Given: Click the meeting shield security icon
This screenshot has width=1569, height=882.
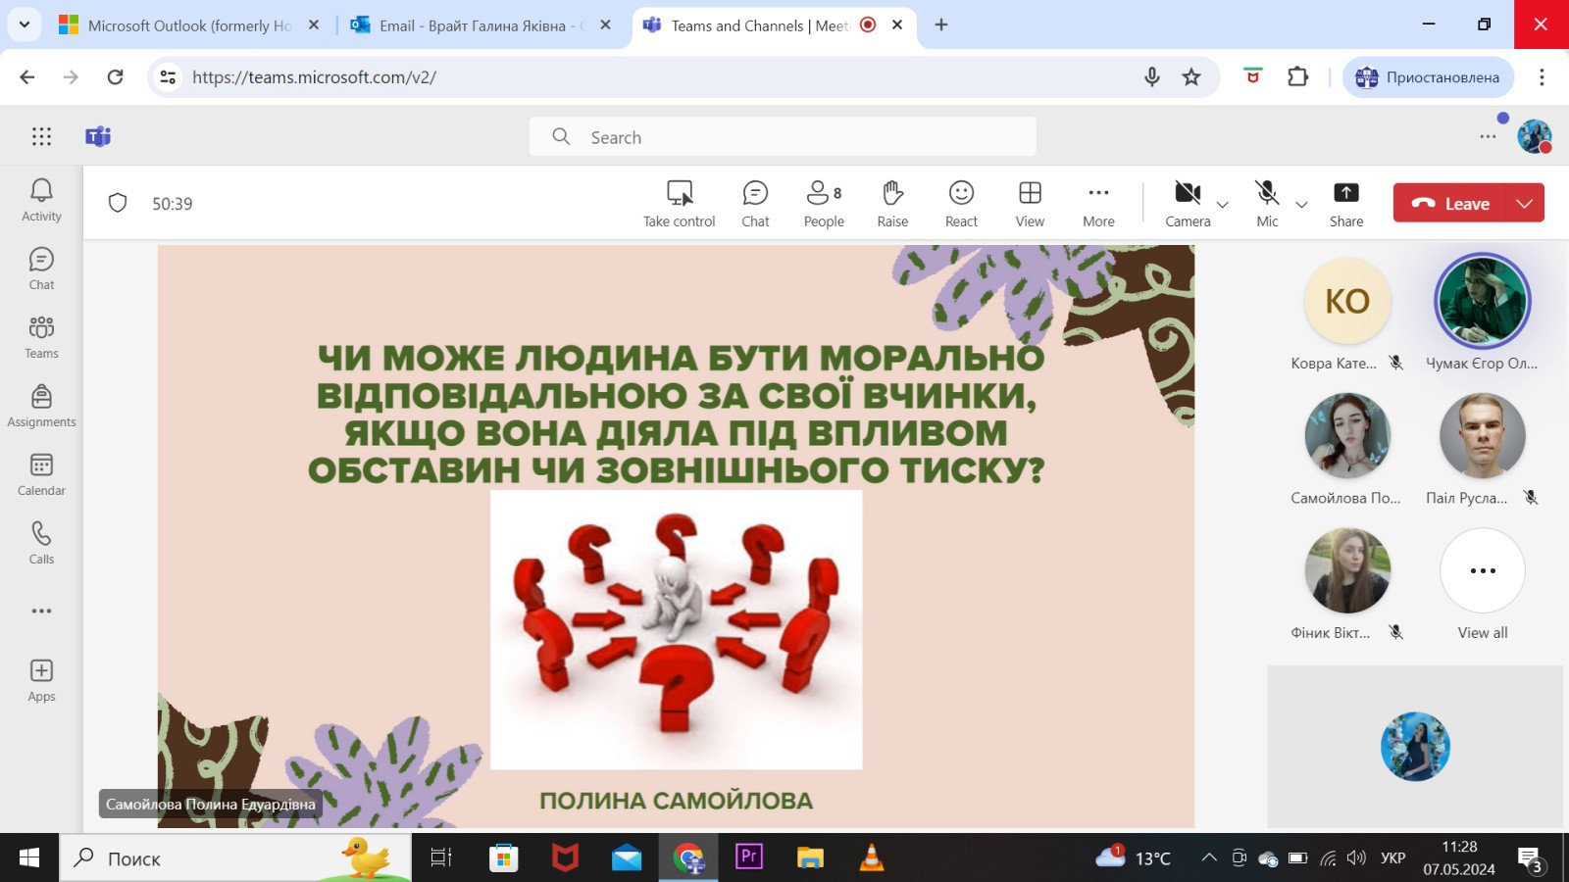Looking at the screenshot, I should point(118,203).
